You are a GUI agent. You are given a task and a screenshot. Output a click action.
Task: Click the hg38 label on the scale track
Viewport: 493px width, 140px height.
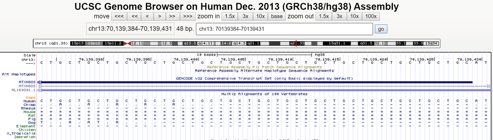320,55
